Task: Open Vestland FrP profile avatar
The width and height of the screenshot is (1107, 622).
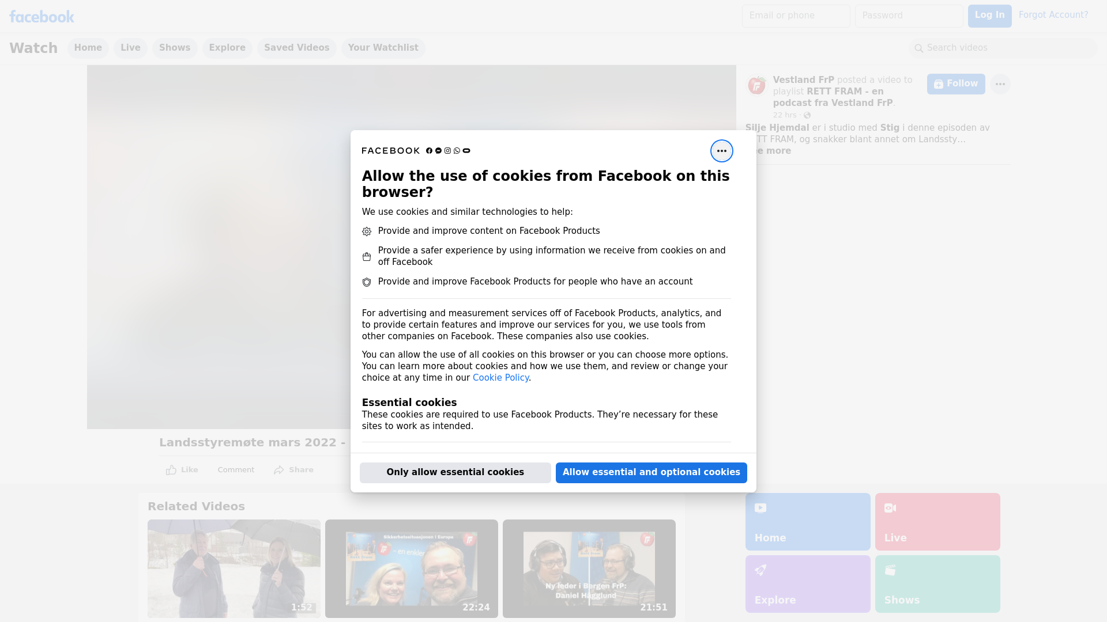Action: (x=756, y=85)
